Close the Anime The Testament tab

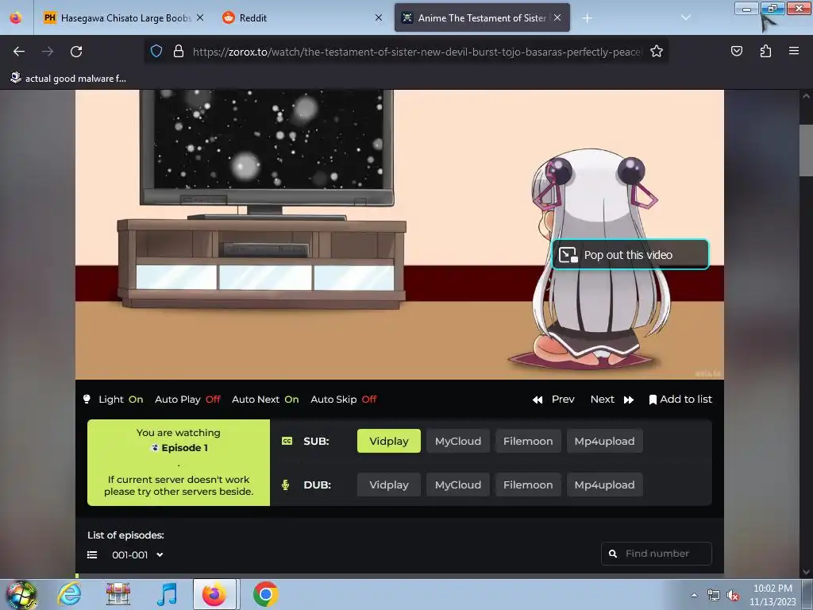pyautogui.click(x=557, y=17)
